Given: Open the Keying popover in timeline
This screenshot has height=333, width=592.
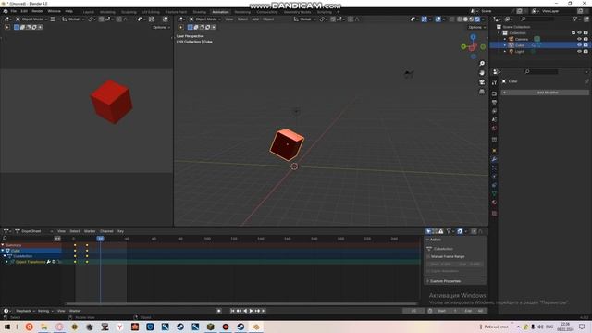Looking at the screenshot, I should click(x=45, y=311).
